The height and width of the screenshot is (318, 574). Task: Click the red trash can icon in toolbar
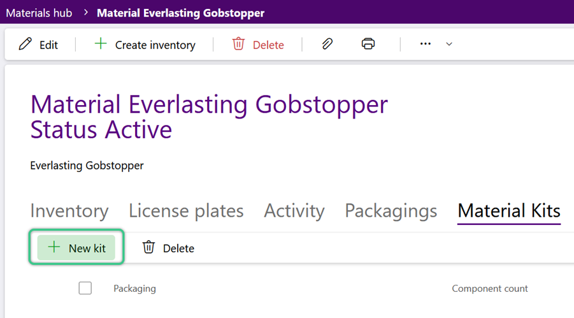click(238, 43)
